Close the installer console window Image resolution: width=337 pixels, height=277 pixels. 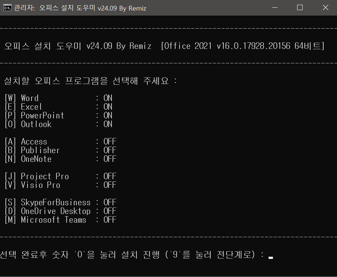coord(326,8)
